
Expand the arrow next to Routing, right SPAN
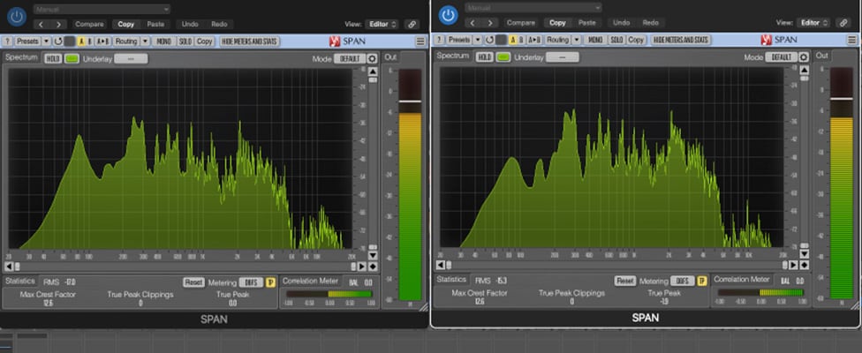pos(577,40)
